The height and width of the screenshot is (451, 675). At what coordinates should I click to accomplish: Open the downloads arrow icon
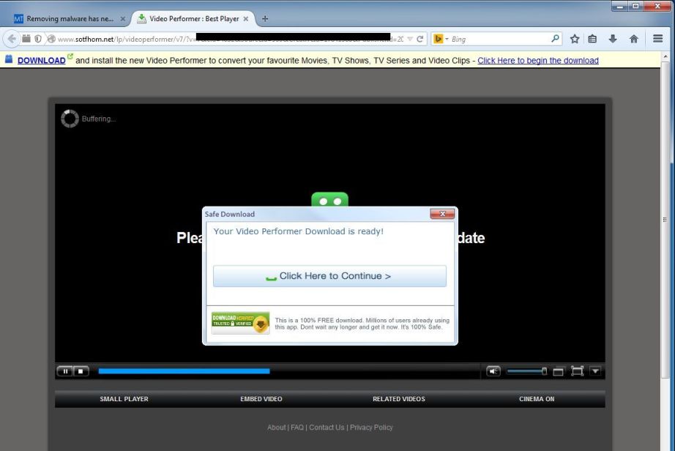(x=613, y=39)
